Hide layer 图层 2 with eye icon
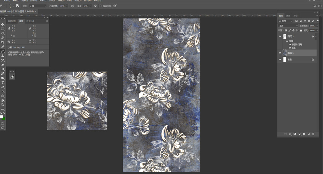323x174 pixels. (x=280, y=37)
